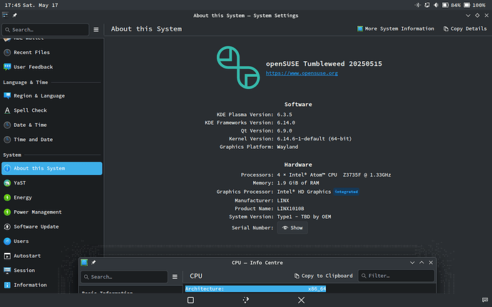Viewport: 492px width, 307px height.
Task: Click the device tray icon beside Bluetooth
Action: [x=426, y=5]
